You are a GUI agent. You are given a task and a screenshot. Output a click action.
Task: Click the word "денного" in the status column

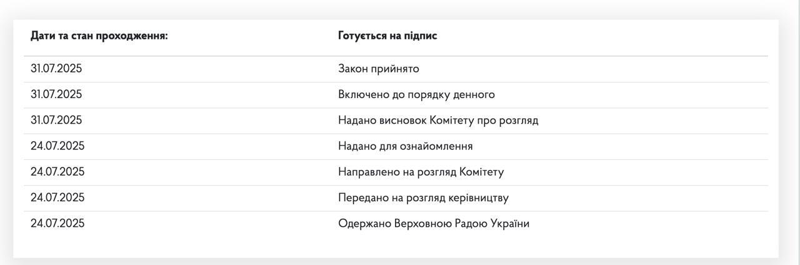474,94
